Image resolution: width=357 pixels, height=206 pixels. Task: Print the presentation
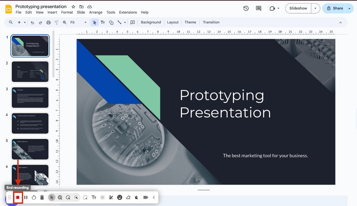click(48, 22)
